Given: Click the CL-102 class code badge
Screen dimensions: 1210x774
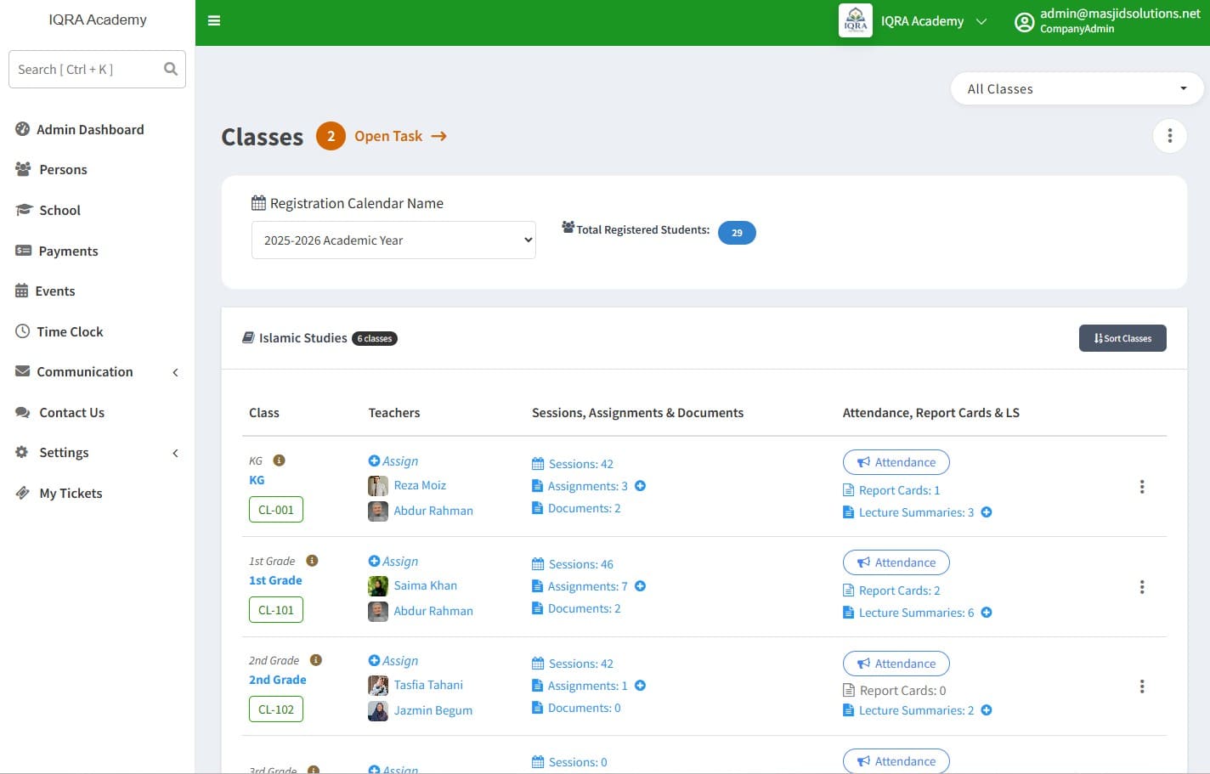Looking at the screenshot, I should [276, 709].
